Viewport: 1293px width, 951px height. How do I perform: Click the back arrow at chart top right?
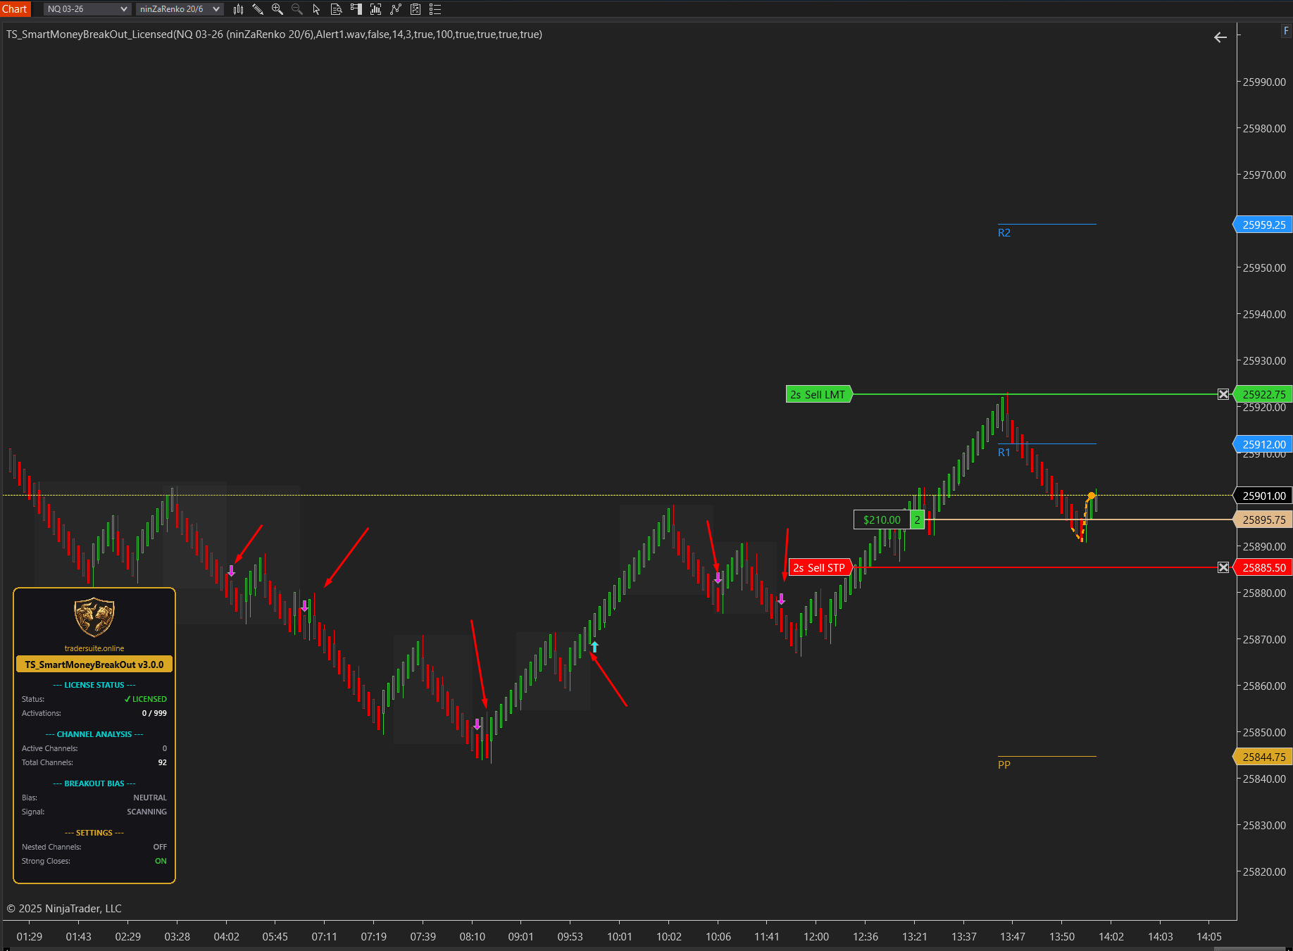[1220, 37]
